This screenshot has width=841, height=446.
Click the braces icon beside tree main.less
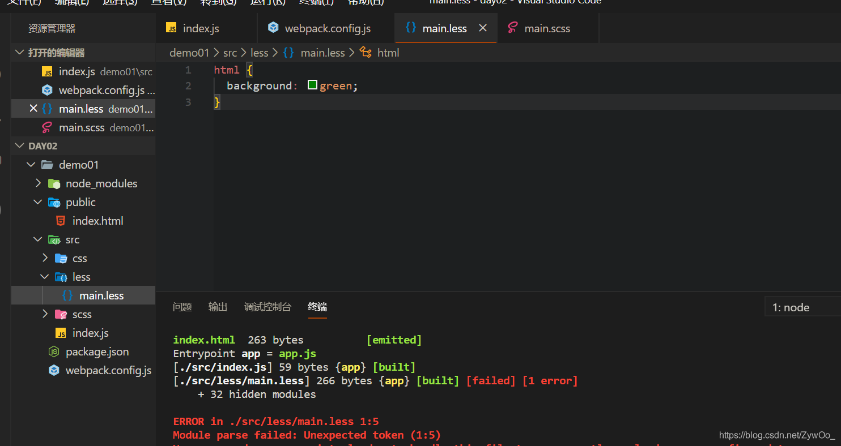(67, 295)
